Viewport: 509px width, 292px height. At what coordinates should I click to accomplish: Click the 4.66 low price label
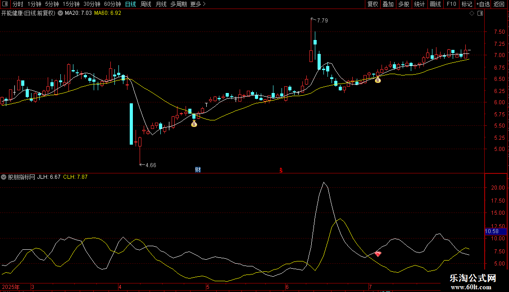(x=151, y=165)
